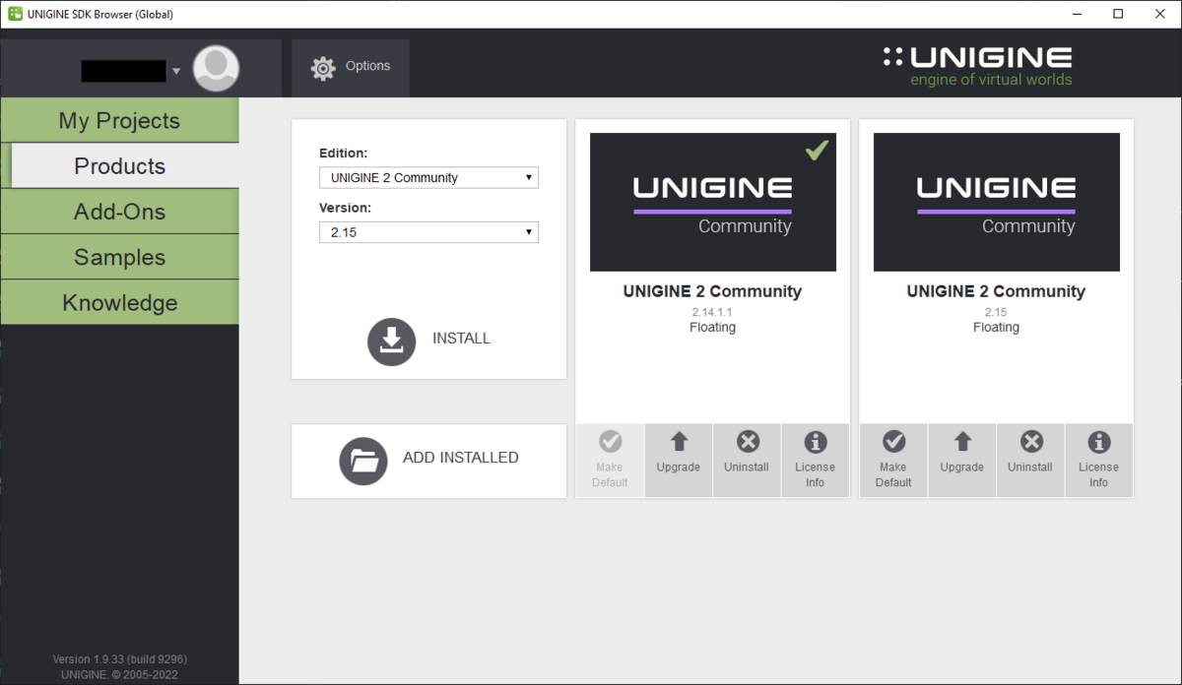1182x685 pixels.
Task: Switch to the My Projects tab
Action: pos(119,120)
